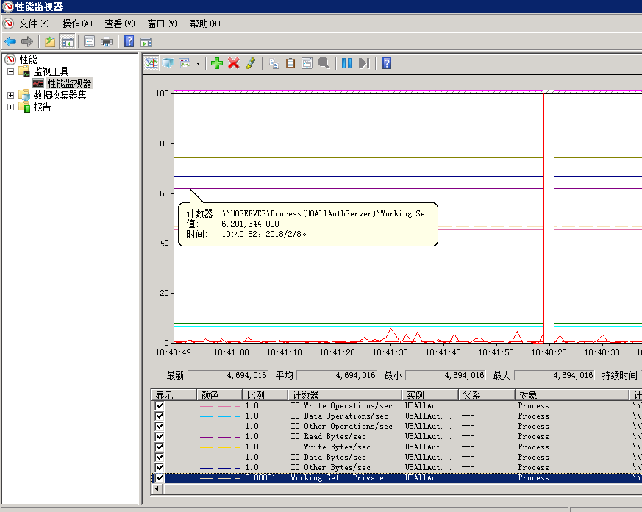Screen dimensions: 642x512
Task: Select the IO Other Bytes/sec counter row
Action: point(396,467)
